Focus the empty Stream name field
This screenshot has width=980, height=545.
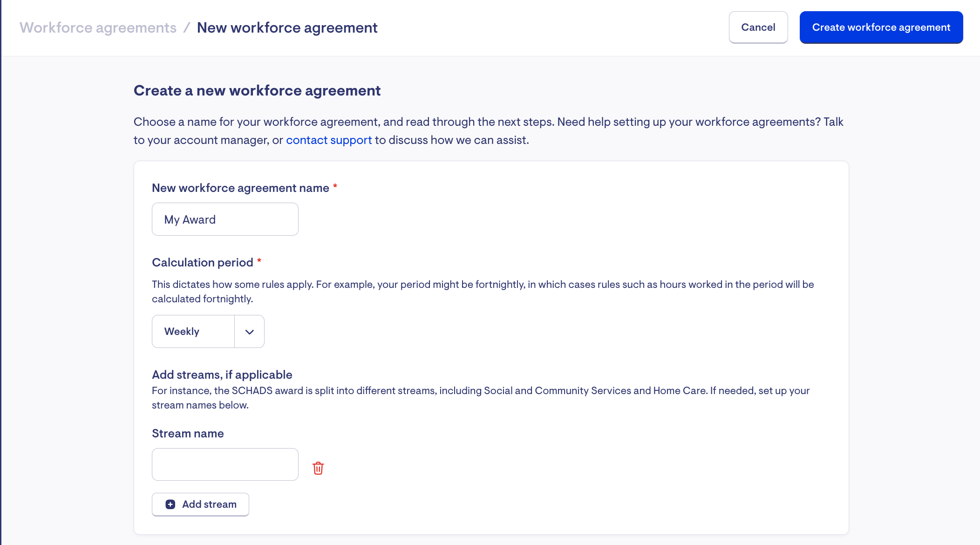point(225,464)
